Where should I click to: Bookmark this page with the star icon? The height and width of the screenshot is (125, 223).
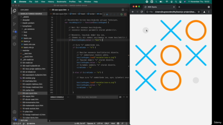199,12
